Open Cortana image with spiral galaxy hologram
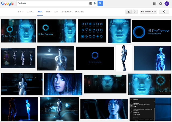Viewport: 172px width, 122px height. tap(59, 109)
